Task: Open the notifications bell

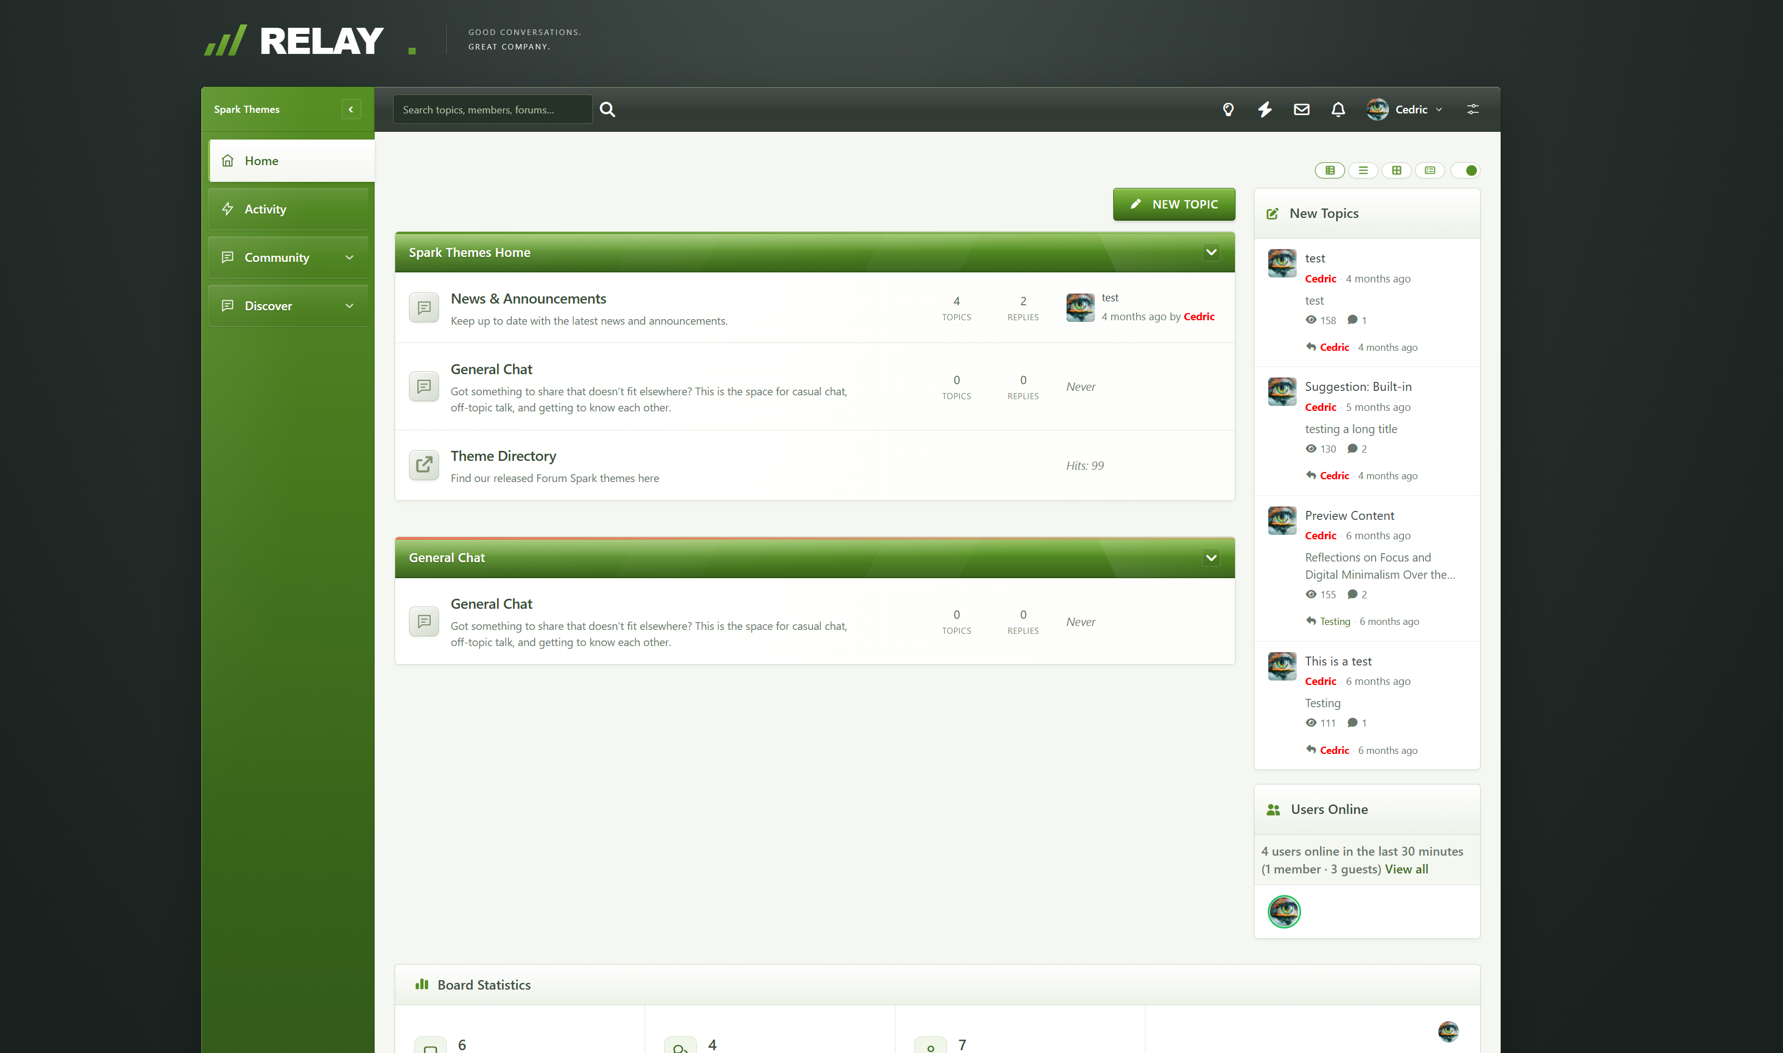Action: 1338,110
